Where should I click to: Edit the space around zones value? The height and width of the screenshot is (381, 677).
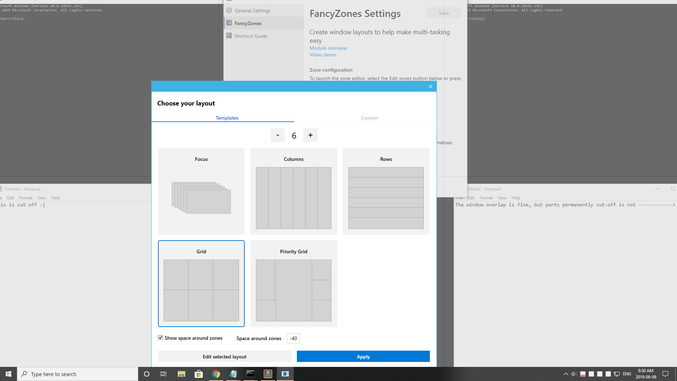coord(293,338)
